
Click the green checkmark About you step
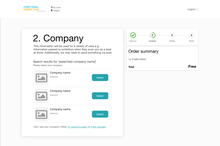133,35
